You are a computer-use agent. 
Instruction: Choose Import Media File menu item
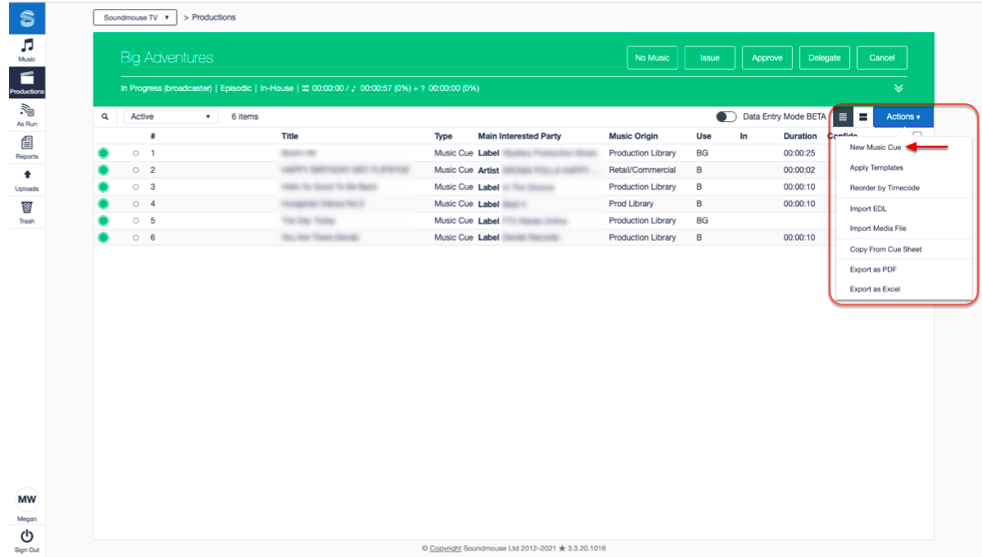(x=877, y=228)
